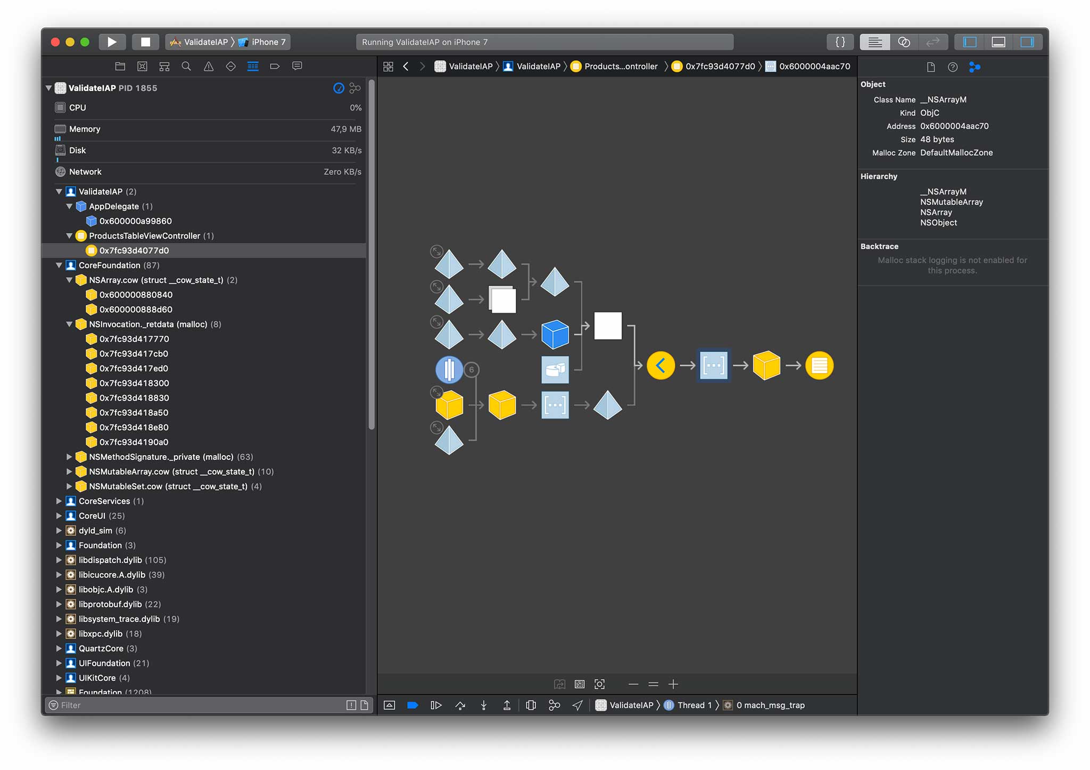Click the Debug Memory Graph button

(554, 705)
